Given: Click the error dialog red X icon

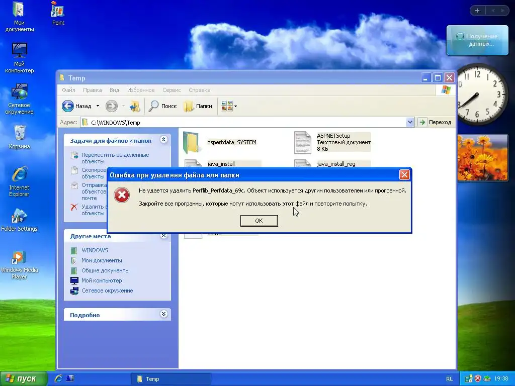Looking at the screenshot, I should (x=122, y=195).
